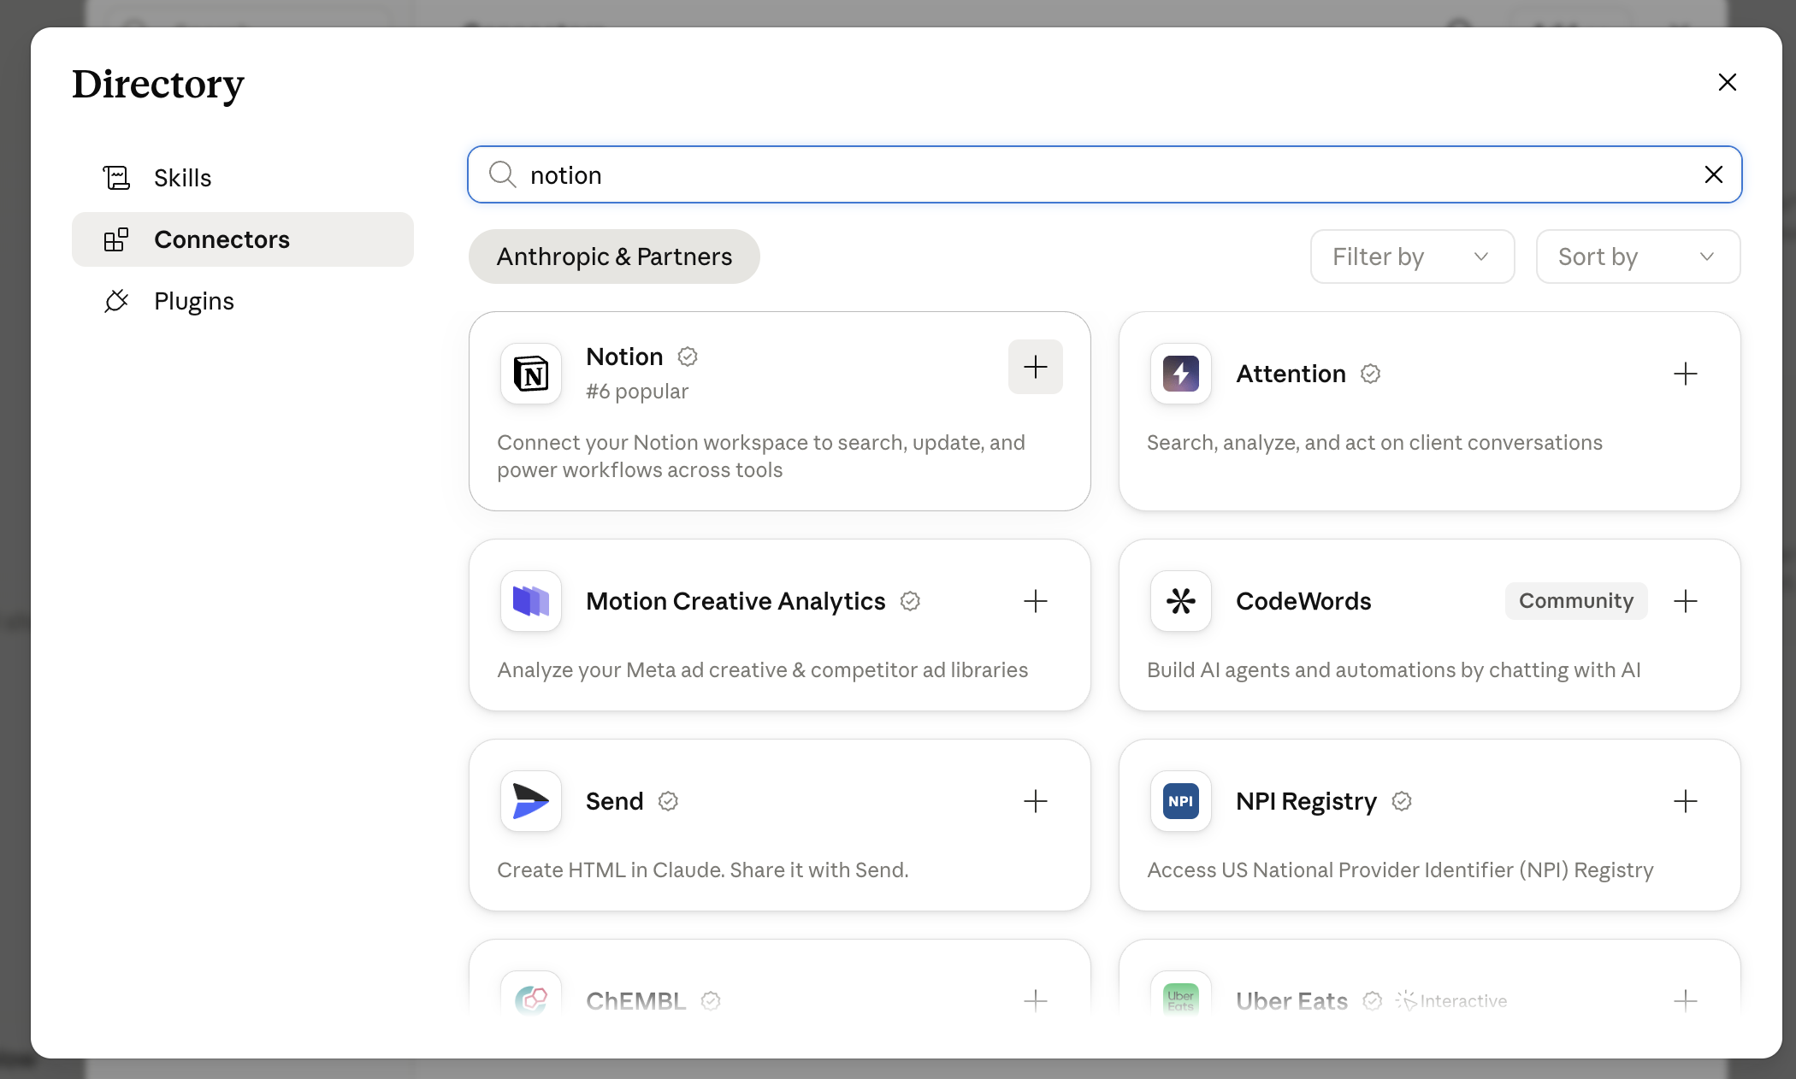Open the Plugins section

pos(243,301)
